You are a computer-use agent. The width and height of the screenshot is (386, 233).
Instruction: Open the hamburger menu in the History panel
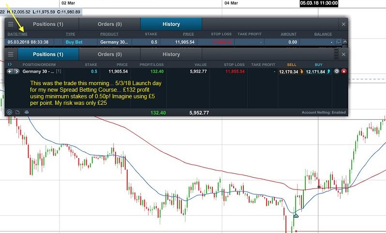(11, 24)
